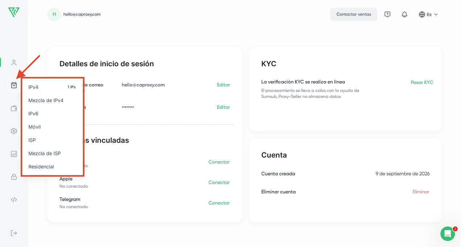Click Conectar for the Apple account

click(x=219, y=183)
